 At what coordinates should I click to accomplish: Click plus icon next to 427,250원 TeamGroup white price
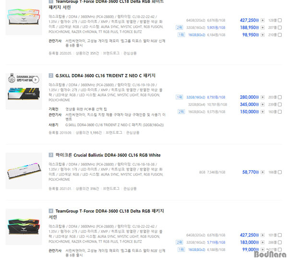click(x=263, y=20)
